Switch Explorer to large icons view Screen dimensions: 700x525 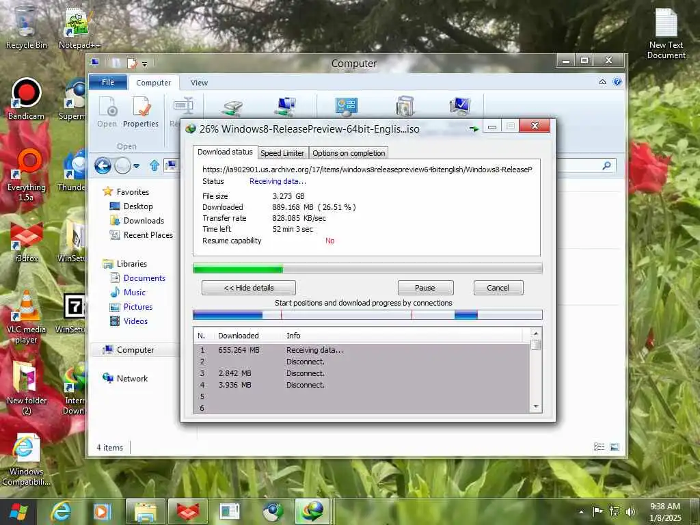pyautogui.click(x=615, y=447)
